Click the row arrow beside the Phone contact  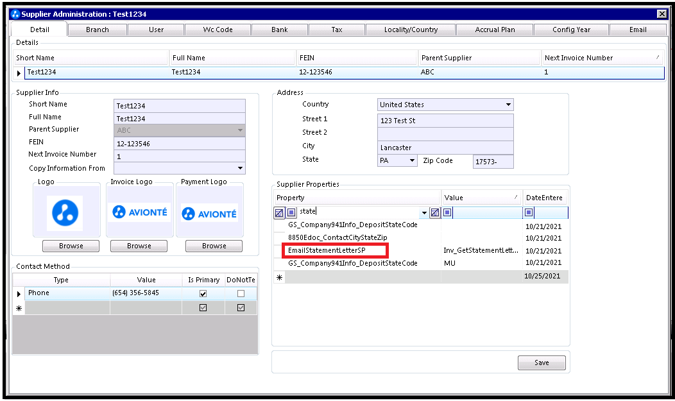click(19, 294)
